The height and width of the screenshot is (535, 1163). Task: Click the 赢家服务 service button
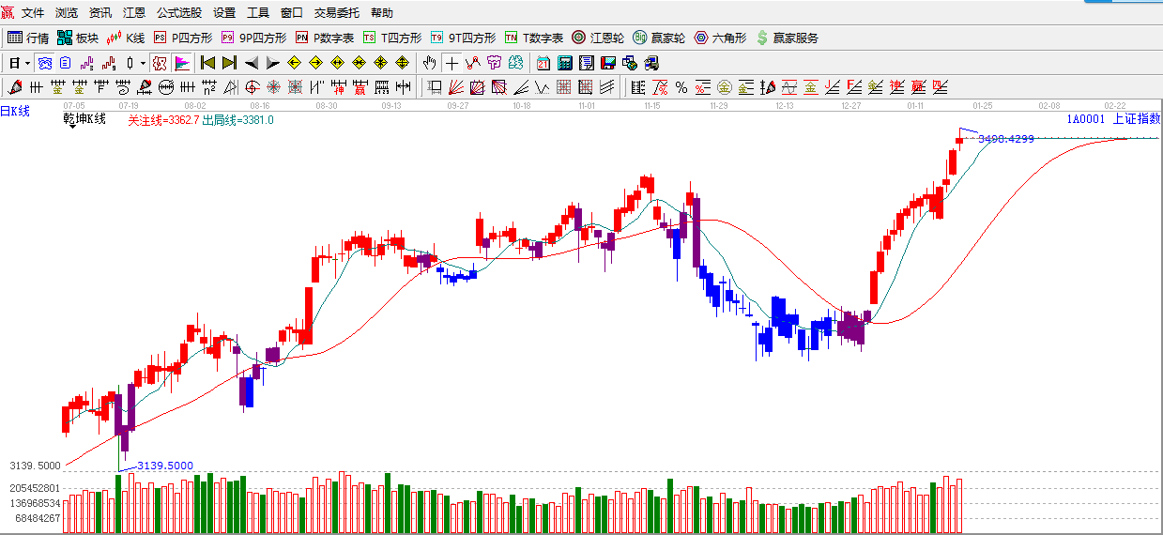pyautogui.click(x=787, y=38)
